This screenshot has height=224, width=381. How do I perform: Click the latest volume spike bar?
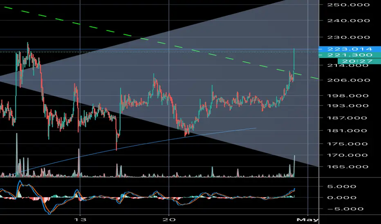294,166
